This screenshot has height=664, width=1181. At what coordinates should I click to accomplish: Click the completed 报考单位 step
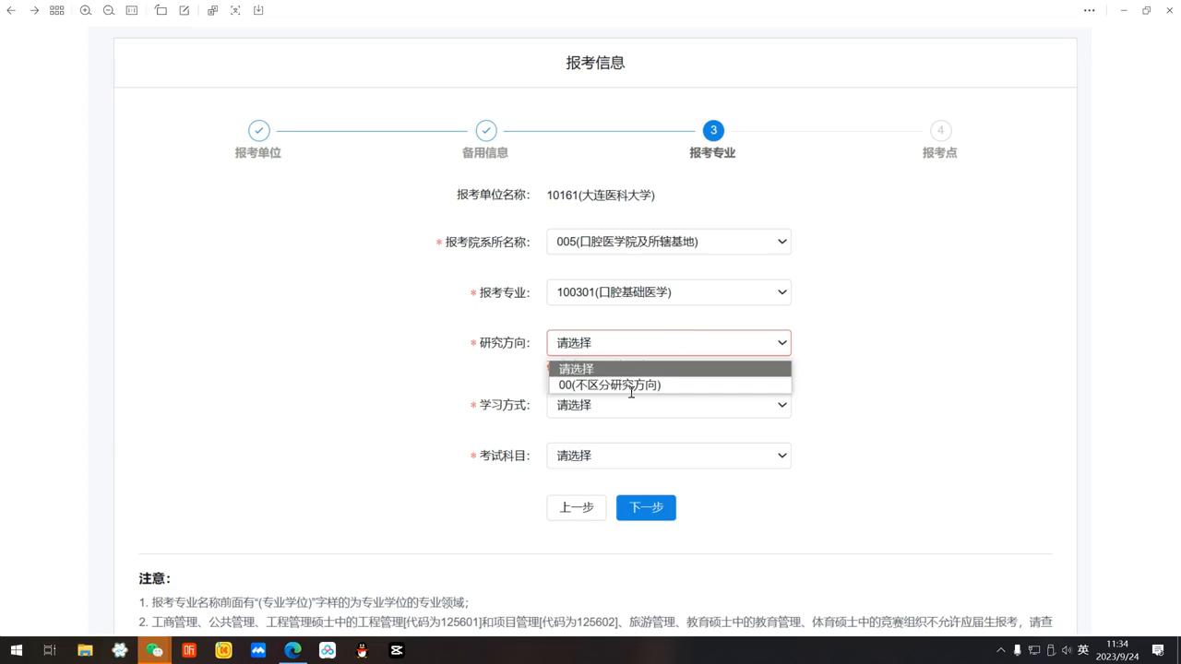[x=258, y=130]
